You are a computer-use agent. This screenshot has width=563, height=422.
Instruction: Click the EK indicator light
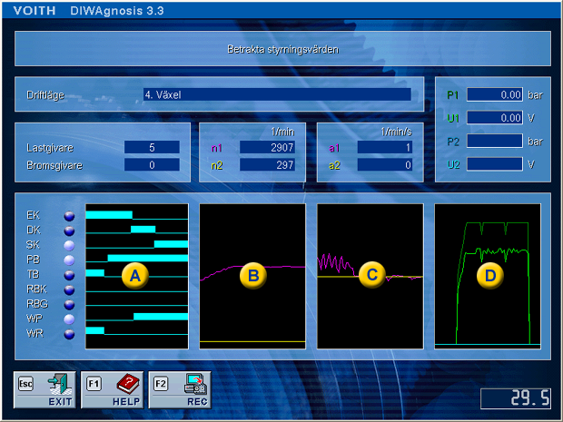tap(69, 216)
